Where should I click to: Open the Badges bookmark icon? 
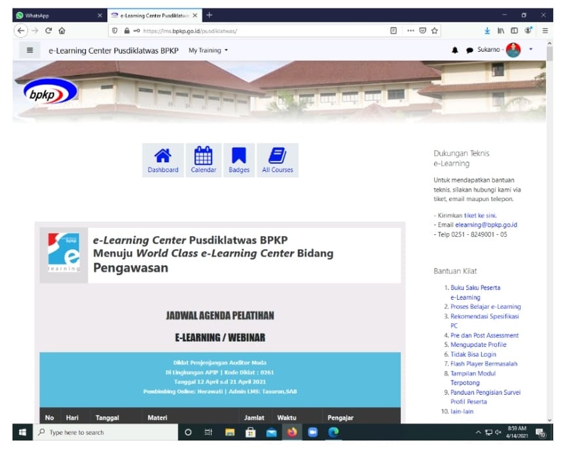click(239, 156)
